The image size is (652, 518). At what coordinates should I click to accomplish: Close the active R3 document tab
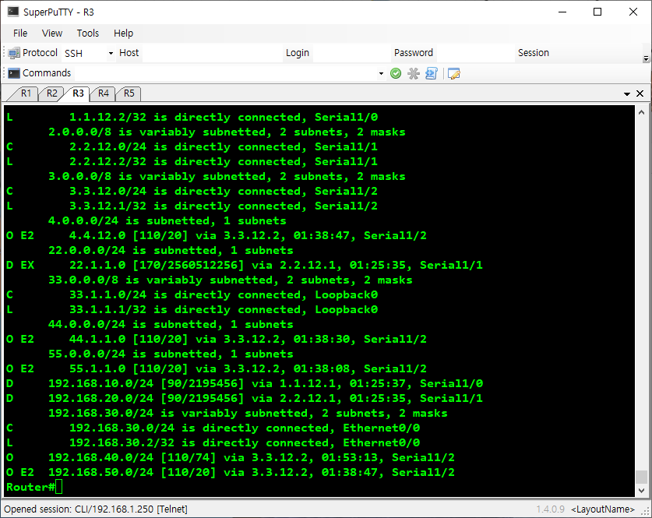point(640,93)
